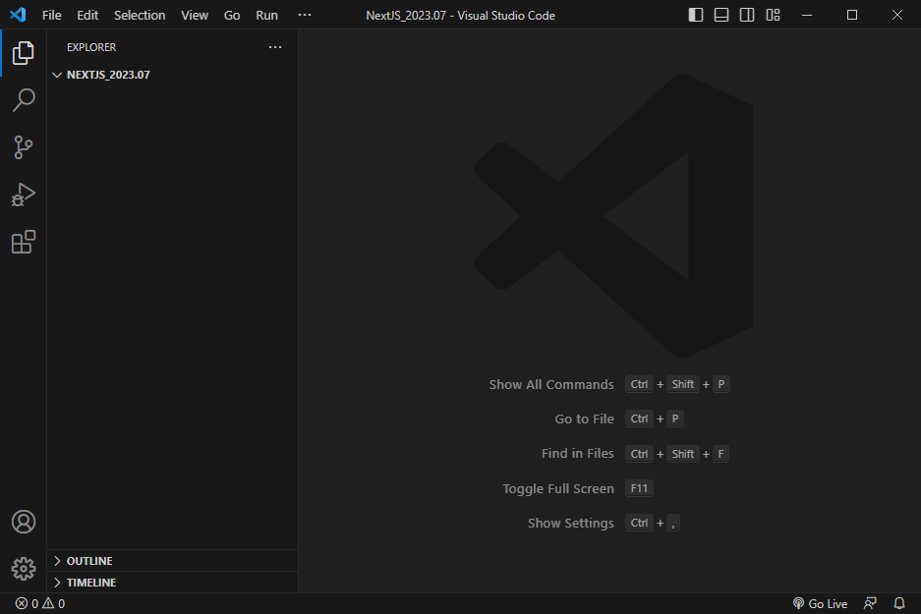Image resolution: width=921 pixels, height=614 pixels.
Task: Click the Show All Commands label
Action: tap(551, 384)
